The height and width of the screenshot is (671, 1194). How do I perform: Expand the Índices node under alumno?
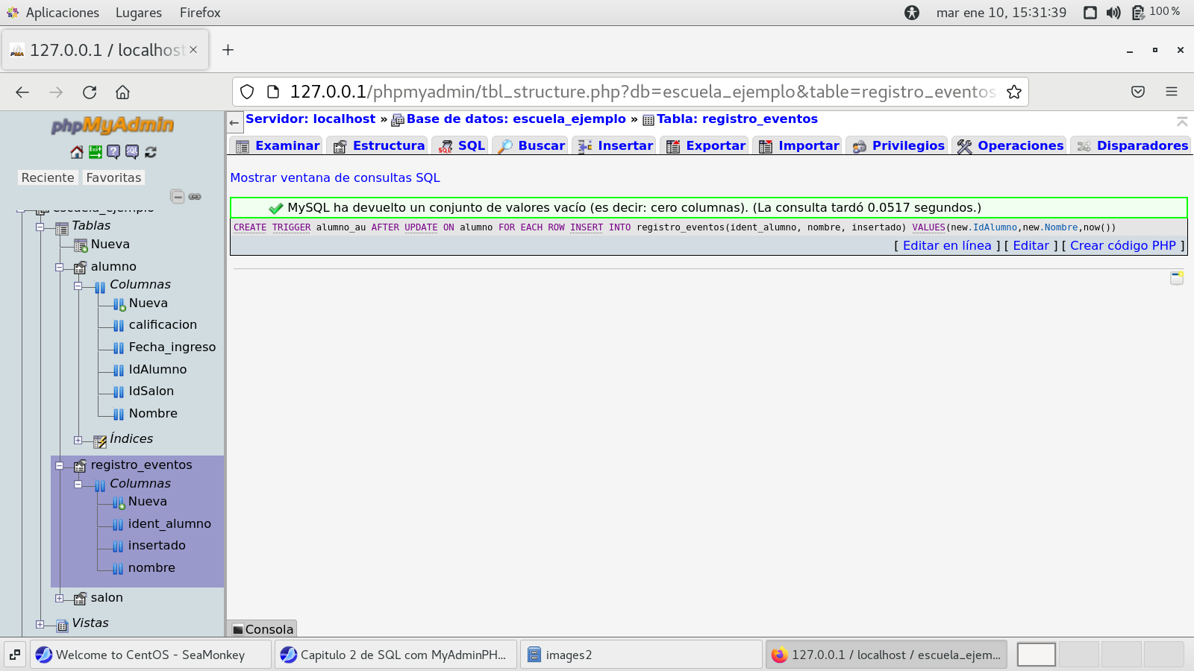coord(78,440)
